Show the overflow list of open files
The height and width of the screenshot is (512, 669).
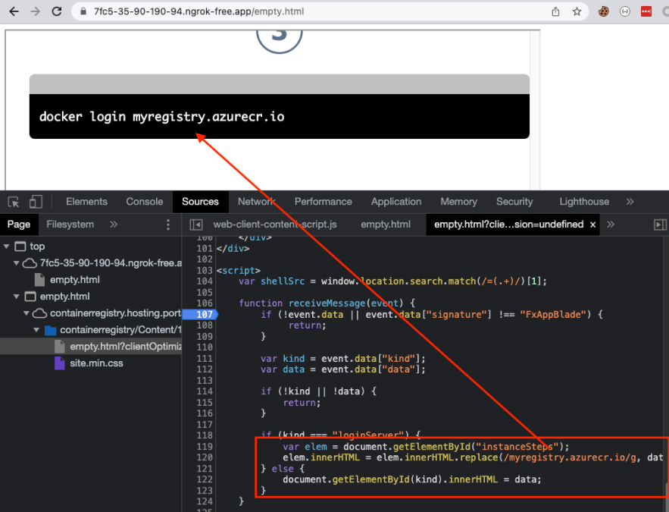611,225
